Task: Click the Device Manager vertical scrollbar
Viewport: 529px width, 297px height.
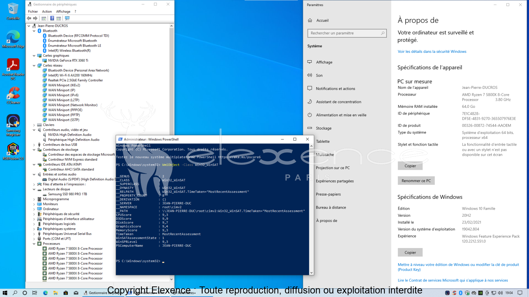Action: [x=172, y=152]
